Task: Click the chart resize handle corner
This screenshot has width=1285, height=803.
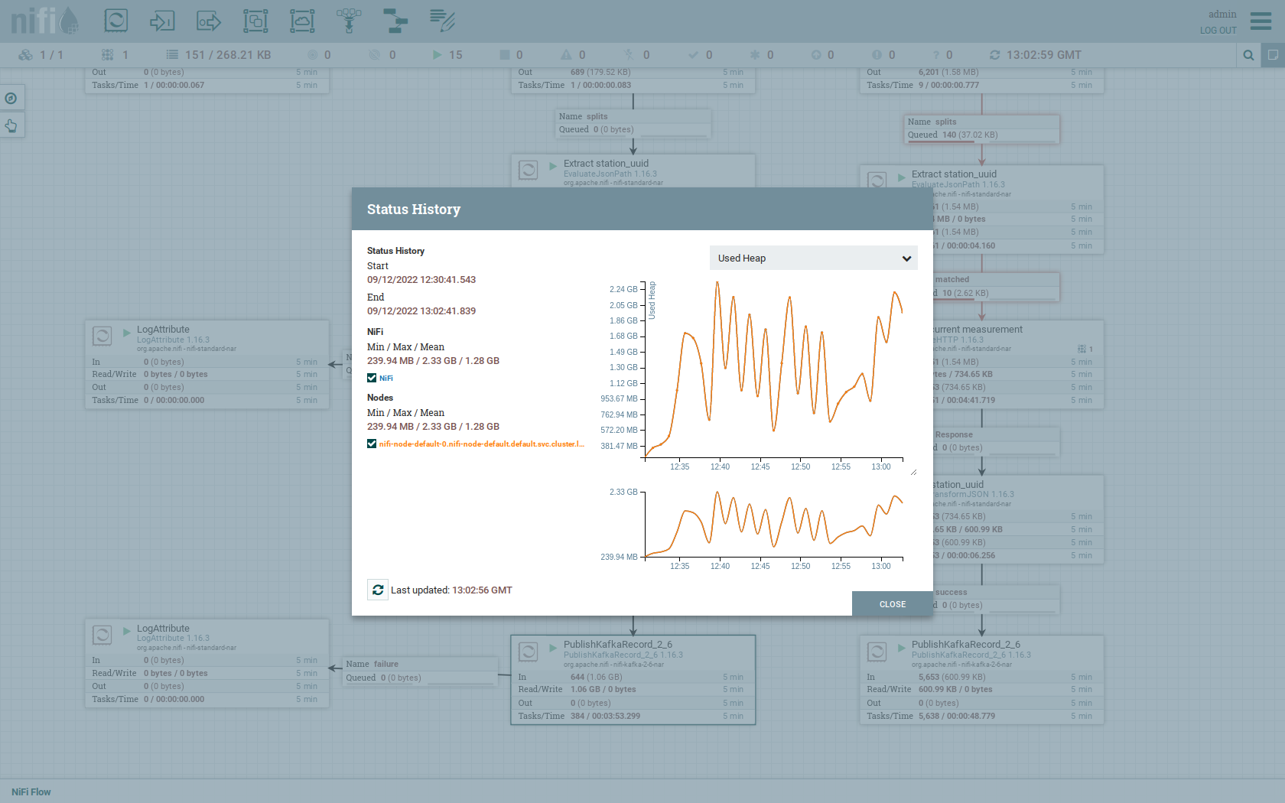Action: (x=913, y=472)
